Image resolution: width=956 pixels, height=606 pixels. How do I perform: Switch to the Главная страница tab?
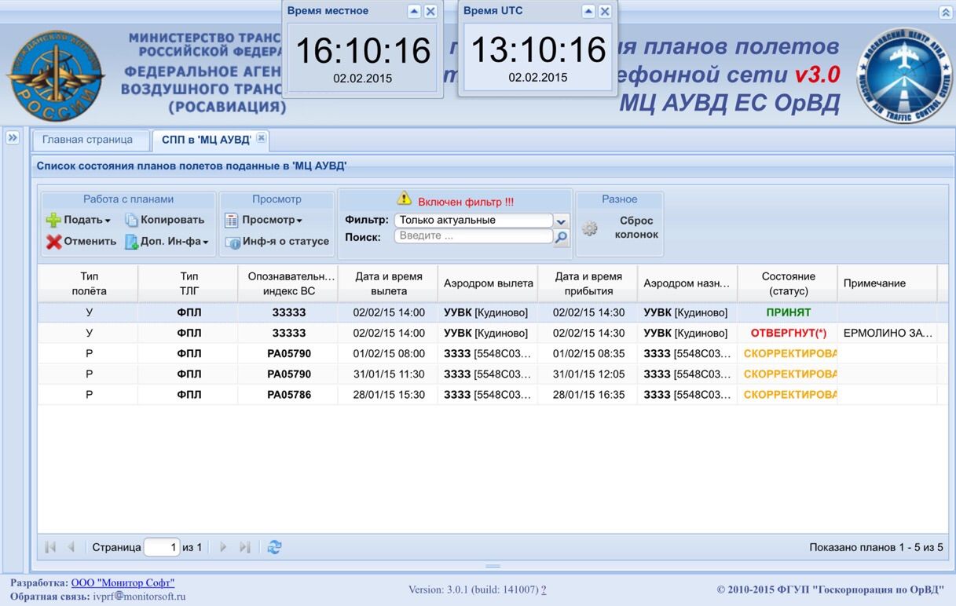click(88, 140)
